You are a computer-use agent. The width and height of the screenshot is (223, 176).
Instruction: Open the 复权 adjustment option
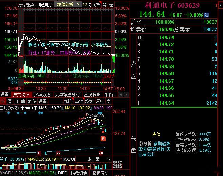click(100, 101)
